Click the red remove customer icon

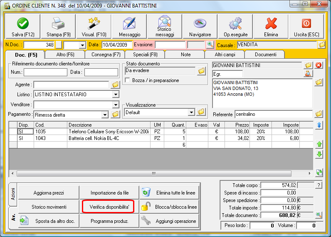tap(319, 65)
